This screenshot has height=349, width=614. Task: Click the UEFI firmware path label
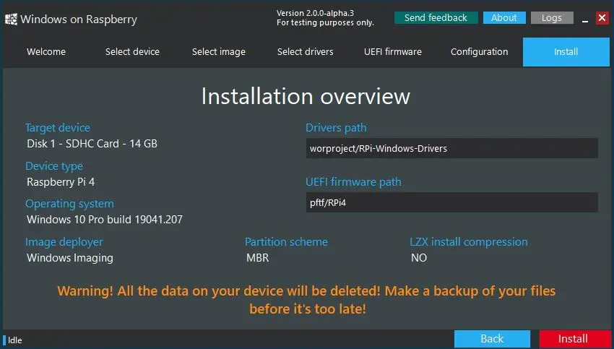click(x=354, y=182)
